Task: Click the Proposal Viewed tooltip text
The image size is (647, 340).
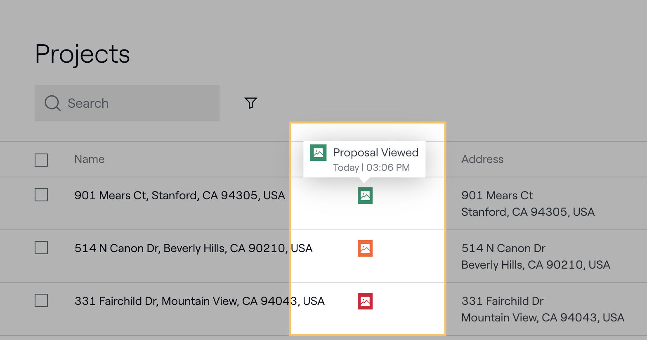Action: point(375,153)
